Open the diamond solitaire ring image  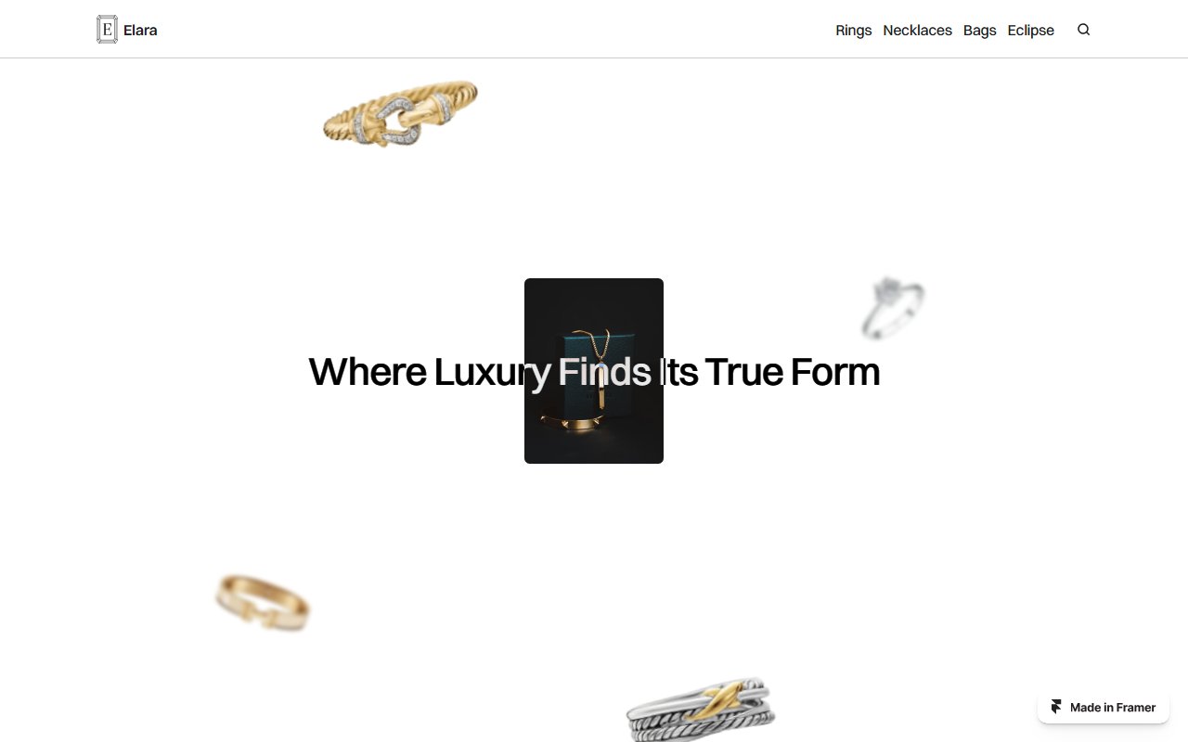(x=893, y=307)
